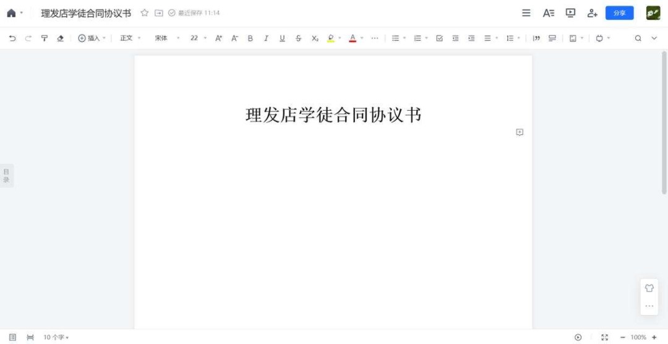Open the line spacing options
Screen dimensions: 668x344
tap(510, 38)
